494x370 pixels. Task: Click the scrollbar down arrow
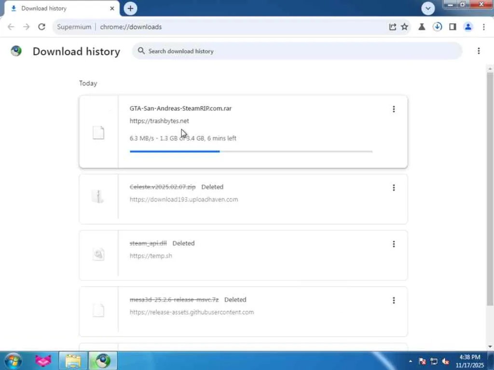490,347
